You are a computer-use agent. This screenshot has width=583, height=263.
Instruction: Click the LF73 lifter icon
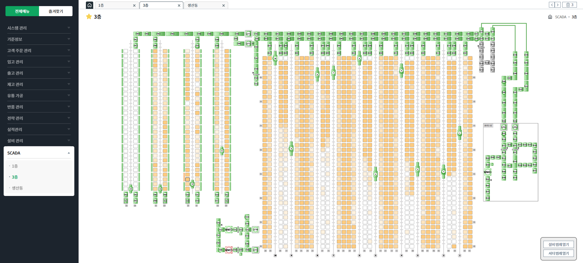click(256, 250)
